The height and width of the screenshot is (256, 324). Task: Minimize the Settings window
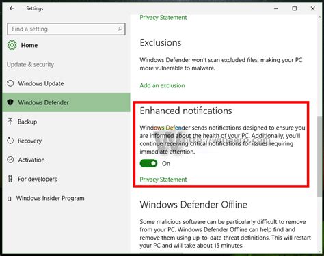(x=276, y=8)
